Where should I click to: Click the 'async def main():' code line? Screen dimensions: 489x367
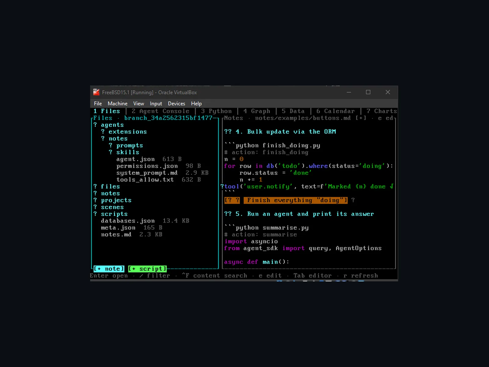click(x=256, y=262)
